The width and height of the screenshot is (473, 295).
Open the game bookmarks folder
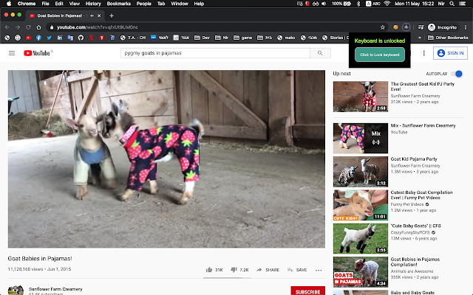[x=243, y=38]
